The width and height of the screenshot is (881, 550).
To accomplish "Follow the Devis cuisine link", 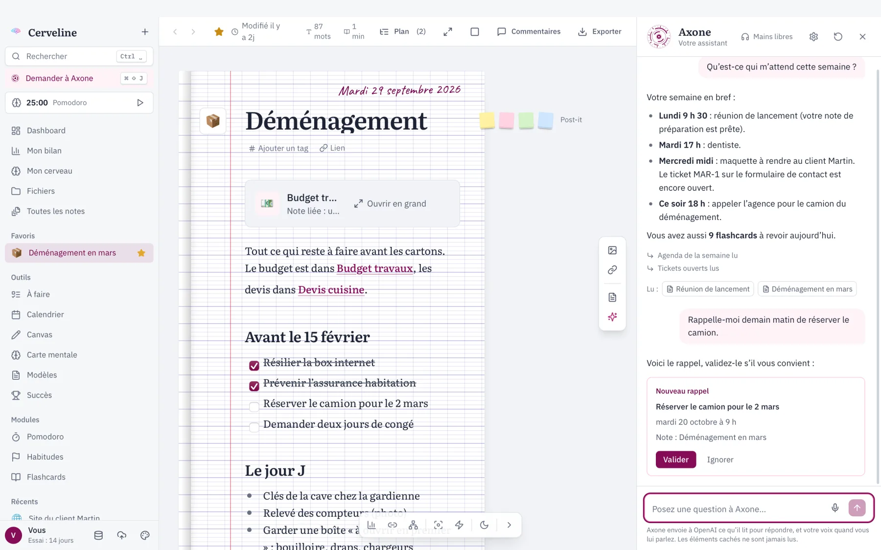I will 331,290.
